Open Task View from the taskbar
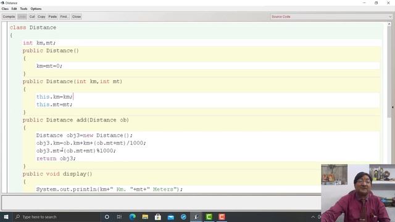This screenshot has height=222, width=395. [119, 216]
